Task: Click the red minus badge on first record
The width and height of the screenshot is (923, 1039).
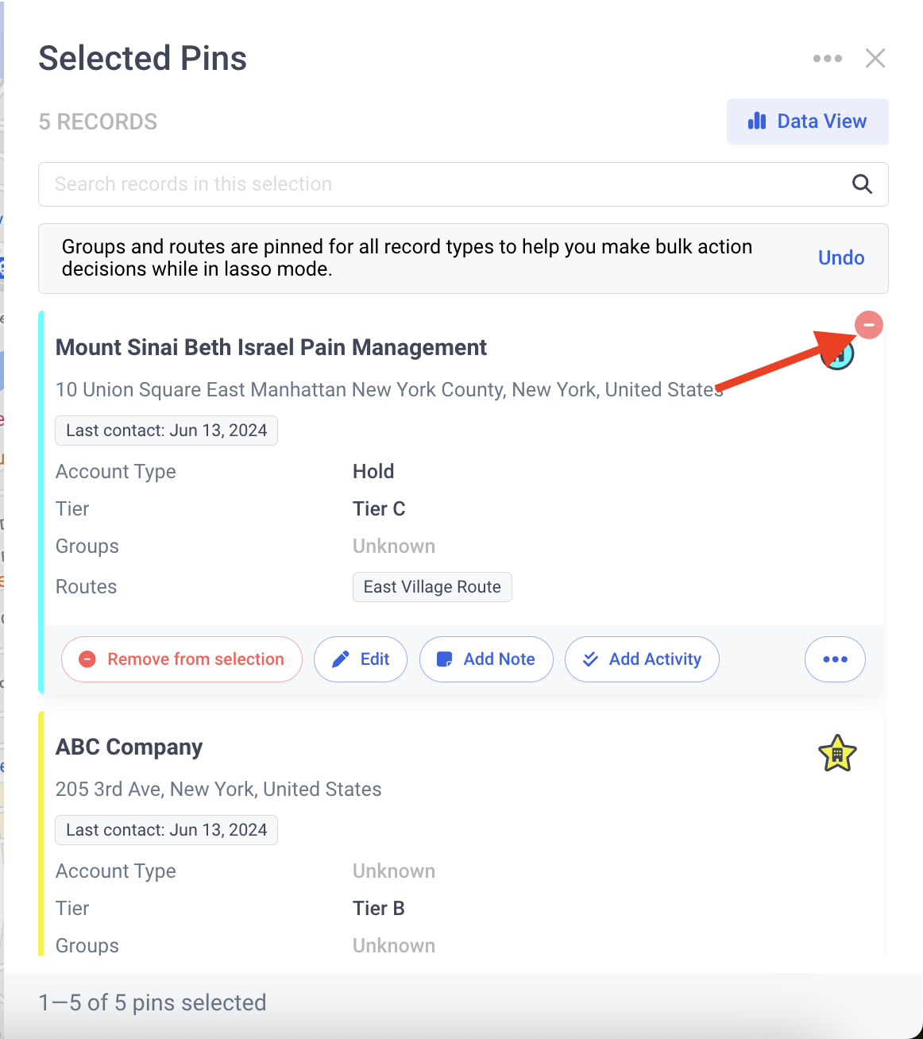Action: 868,325
